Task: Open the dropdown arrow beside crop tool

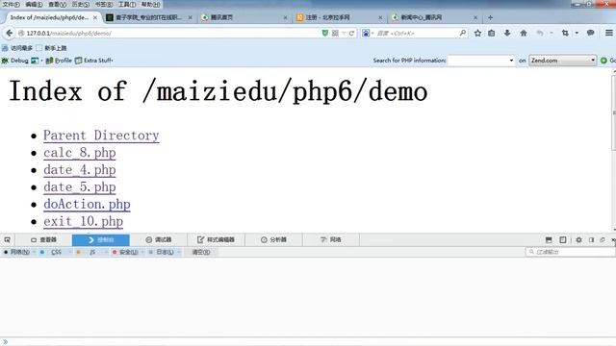Action: [577, 34]
